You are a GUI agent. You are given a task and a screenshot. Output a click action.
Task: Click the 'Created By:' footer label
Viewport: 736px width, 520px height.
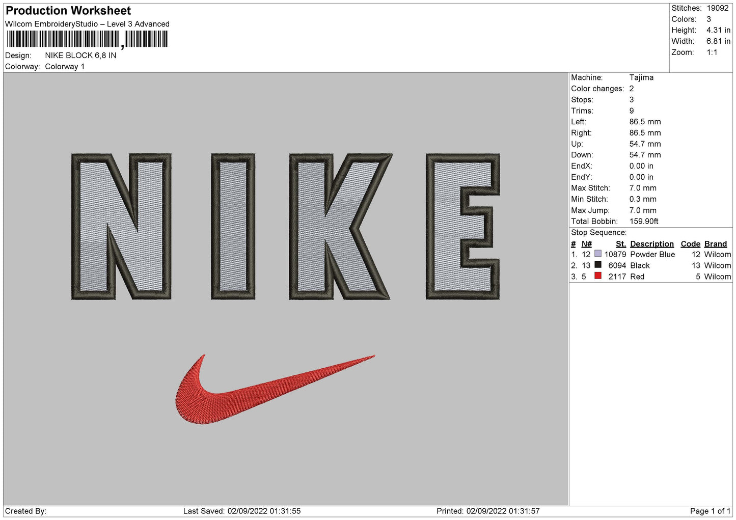click(x=25, y=511)
